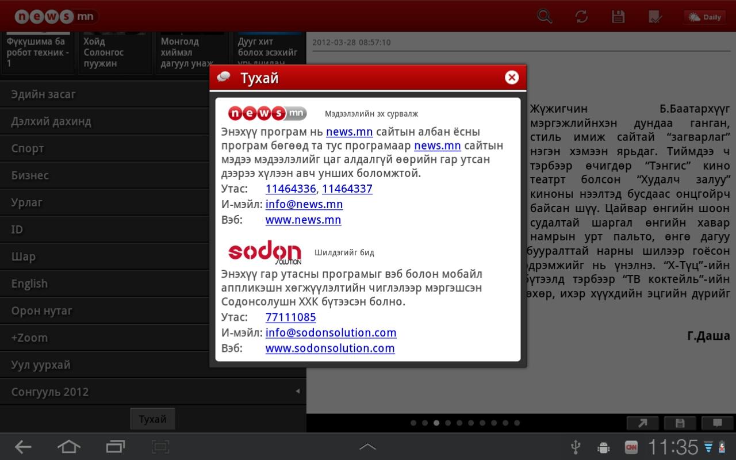Open Хойд Солонгос пуужин thumbnail
Screen dimensions: 736x460
tap(115, 53)
